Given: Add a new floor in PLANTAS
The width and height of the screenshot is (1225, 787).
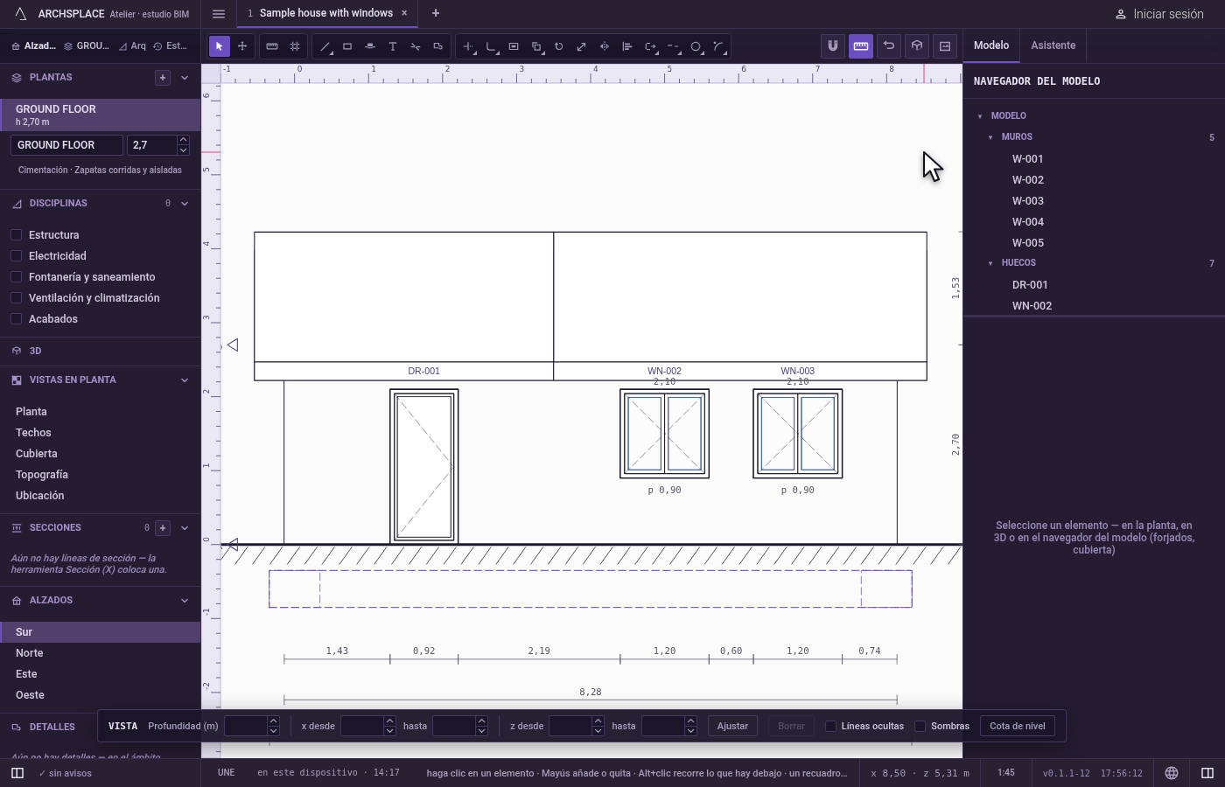Looking at the screenshot, I should [x=163, y=78].
